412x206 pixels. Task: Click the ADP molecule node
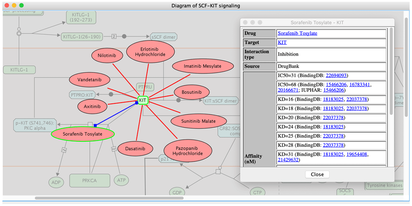56,183
